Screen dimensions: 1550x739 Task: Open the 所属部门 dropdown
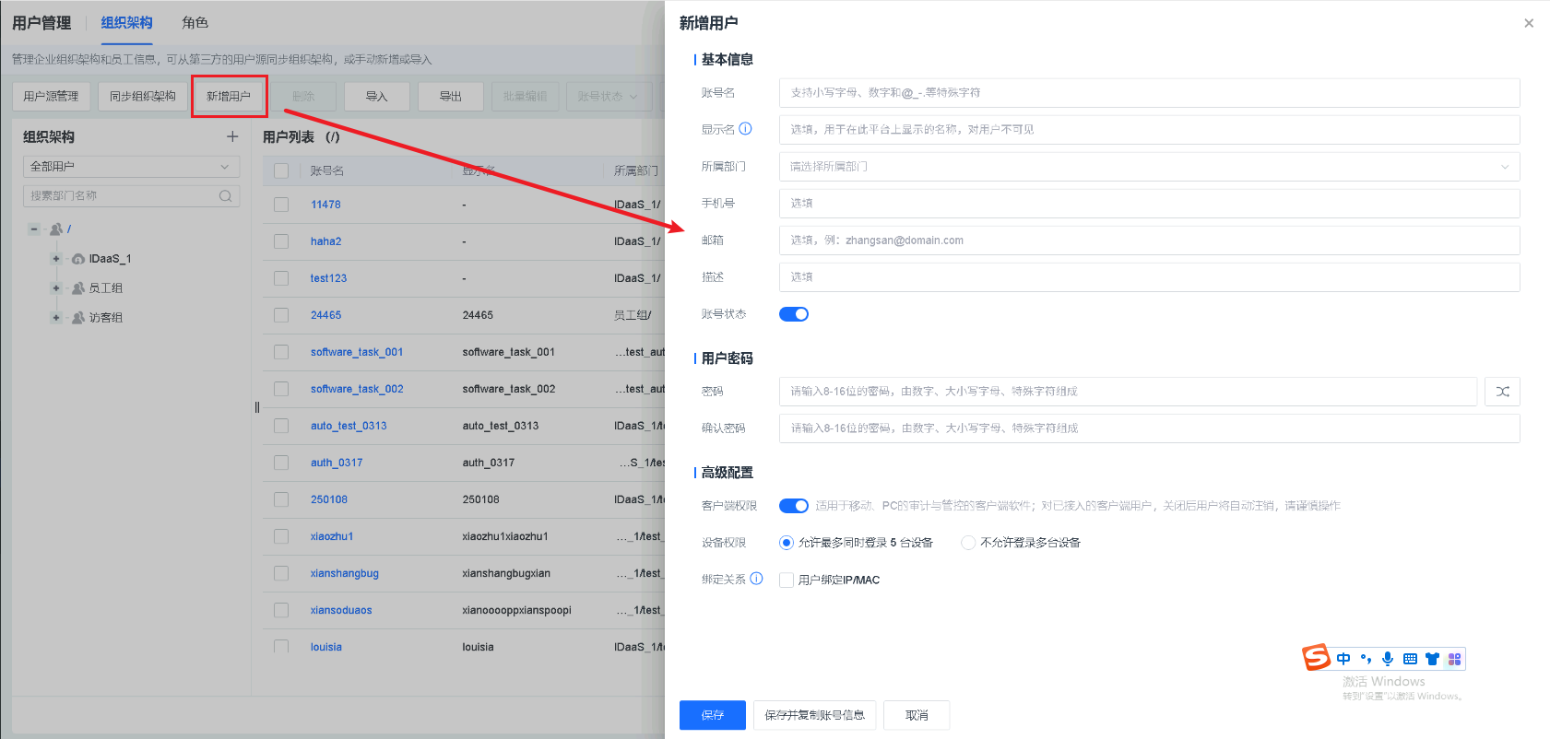tap(1149, 167)
